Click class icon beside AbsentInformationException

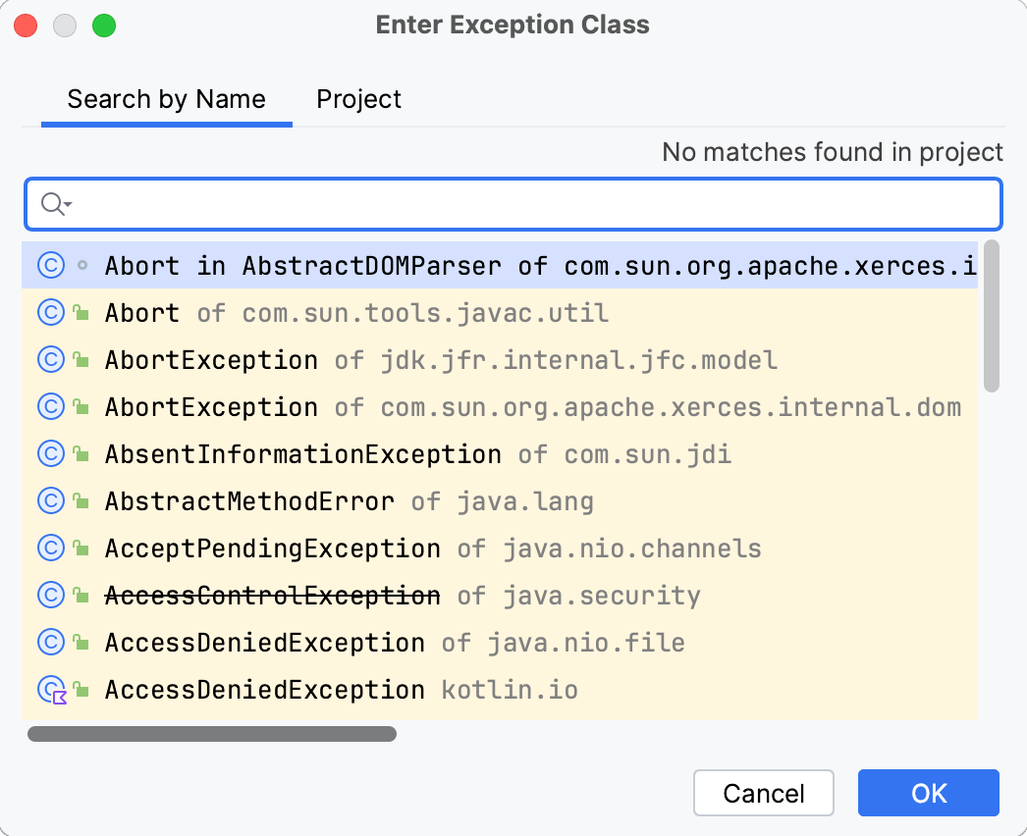coord(51,453)
